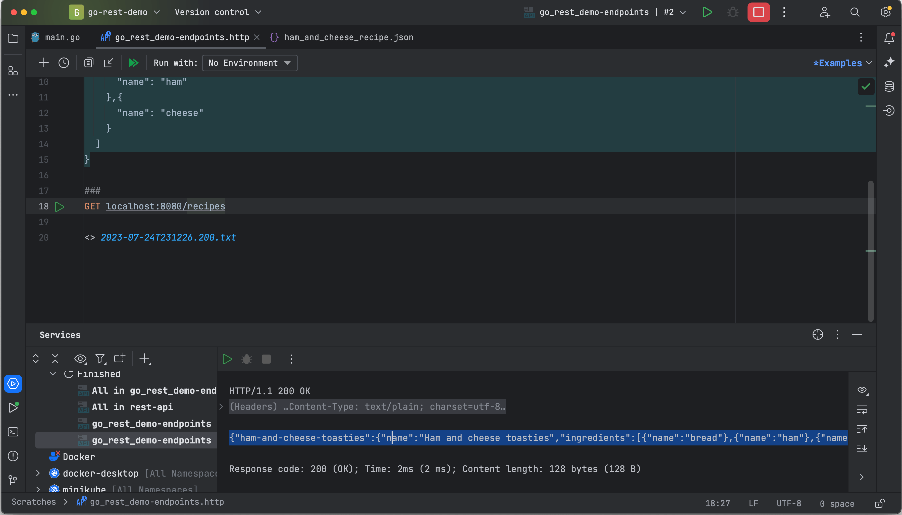Toggle View Options eye in Services toolbar
The height and width of the screenshot is (515, 902).
(80, 359)
